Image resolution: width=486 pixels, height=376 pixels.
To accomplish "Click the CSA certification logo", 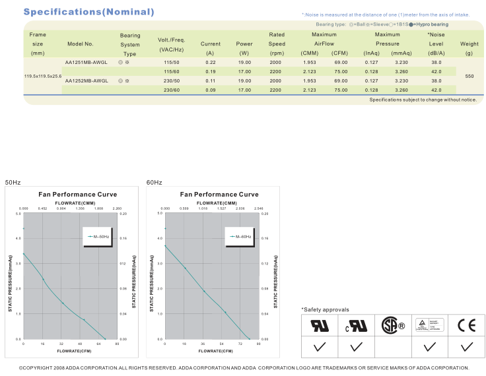I will pos(393,325).
